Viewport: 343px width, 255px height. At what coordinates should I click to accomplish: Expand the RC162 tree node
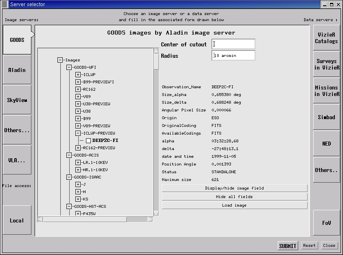[78, 89]
